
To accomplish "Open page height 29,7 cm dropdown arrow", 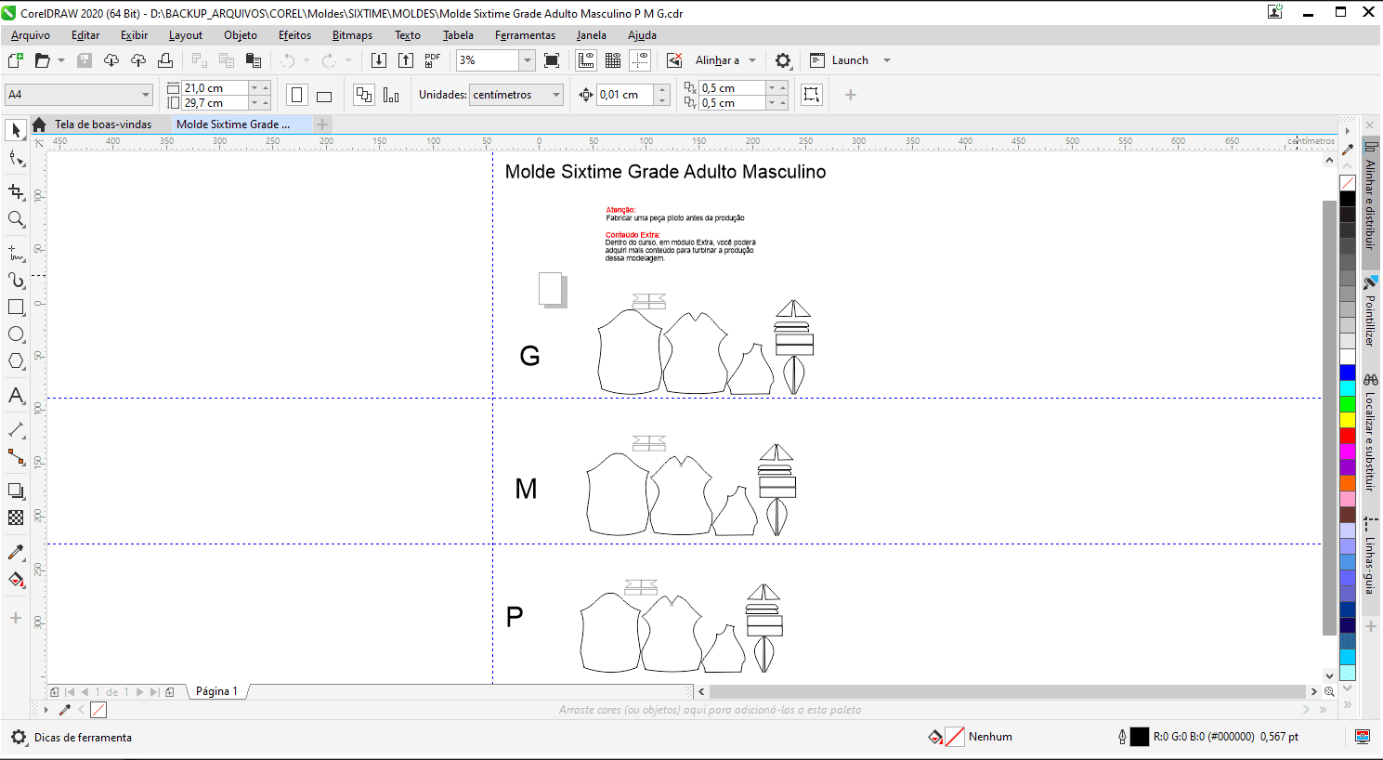I will tap(254, 102).
